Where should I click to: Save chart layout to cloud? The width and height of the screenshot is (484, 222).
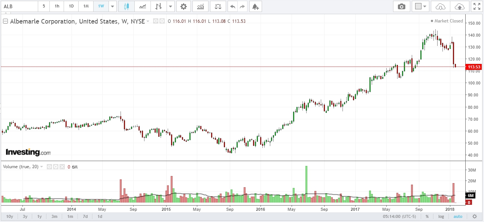[x=459, y=6]
